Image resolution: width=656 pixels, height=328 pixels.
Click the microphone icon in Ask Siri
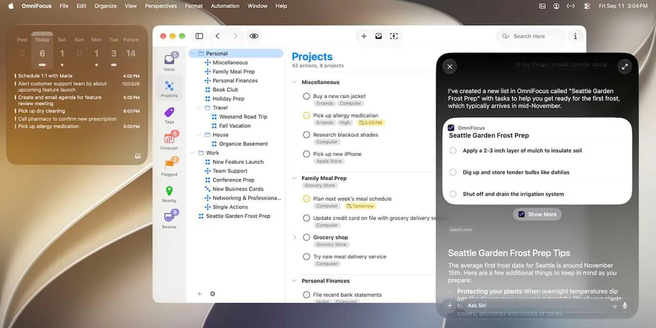point(624,306)
